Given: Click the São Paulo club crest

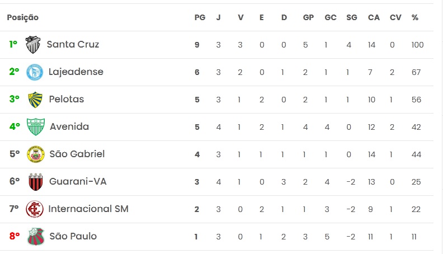Looking at the screenshot, I should 36,236.
